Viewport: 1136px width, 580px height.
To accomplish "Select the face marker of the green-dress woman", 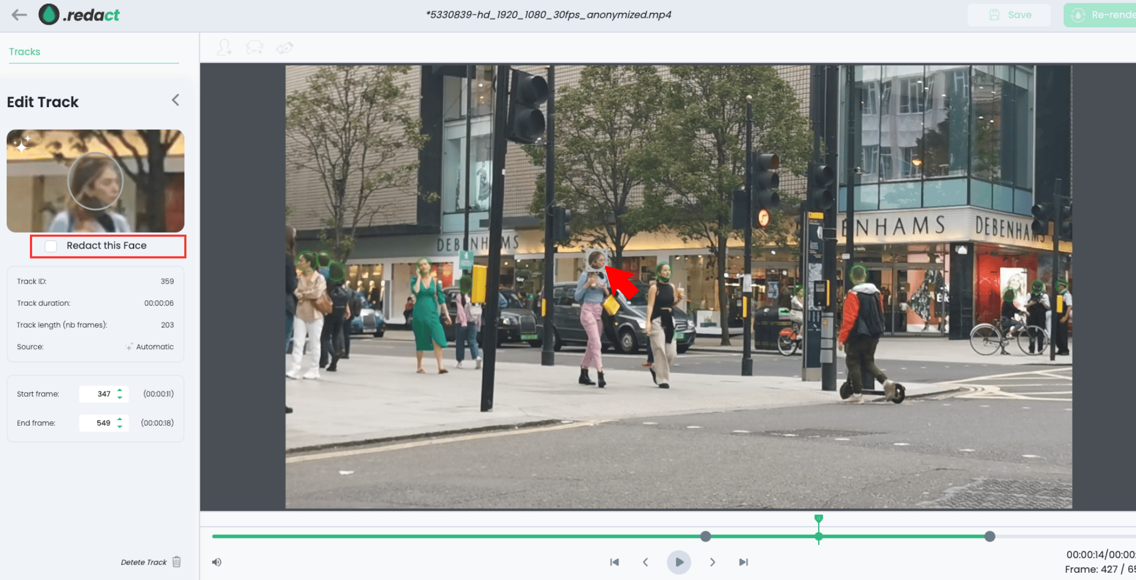I will [424, 266].
